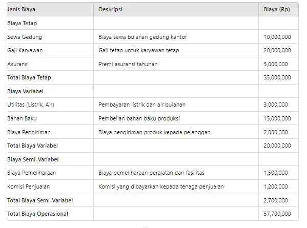Select the Biaya Pengiriman description text

tap(154, 133)
